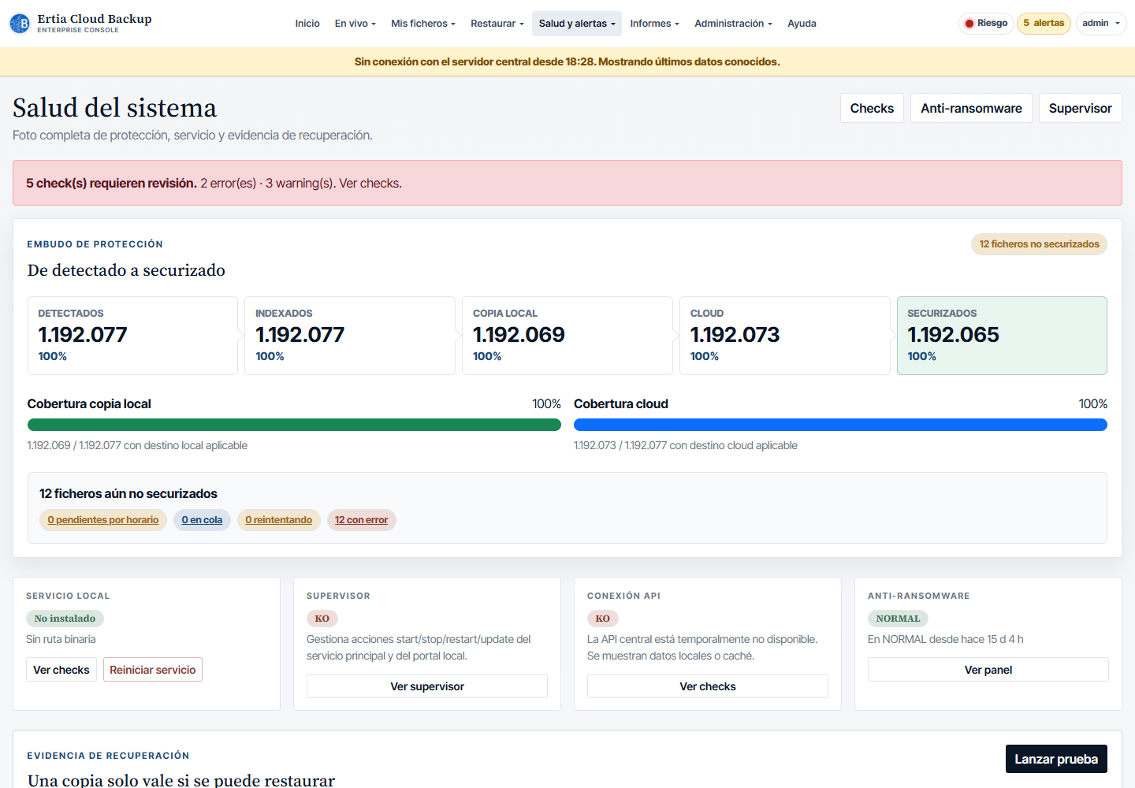Image resolution: width=1135 pixels, height=788 pixels.
Task: Click the NORMAL anti-ransomware status badge
Action: point(898,619)
